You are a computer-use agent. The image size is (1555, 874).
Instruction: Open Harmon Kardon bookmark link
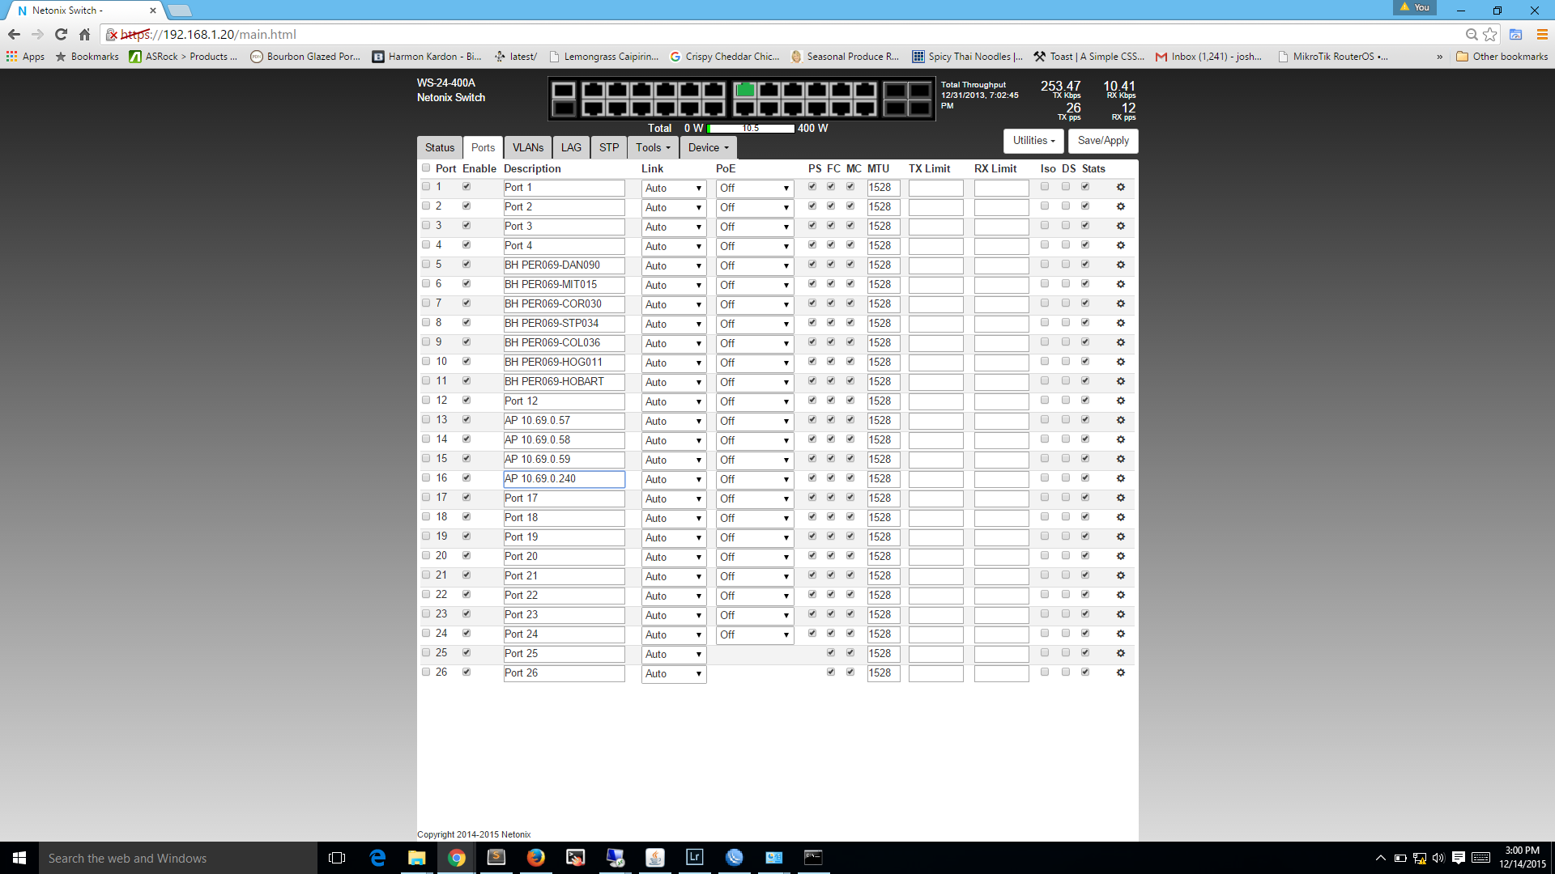click(x=427, y=57)
